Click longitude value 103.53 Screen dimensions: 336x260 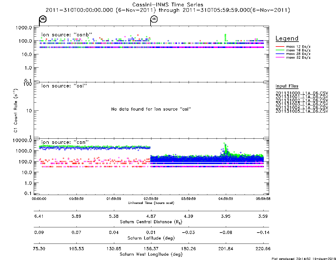pos(76,249)
